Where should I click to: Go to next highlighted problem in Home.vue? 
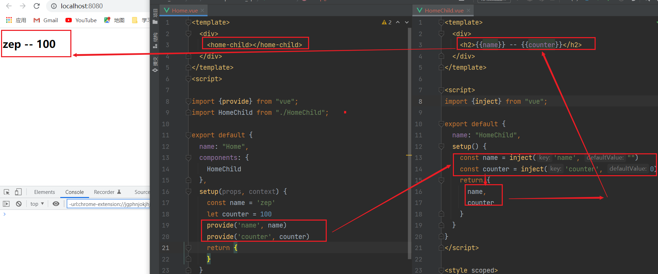coord(407,22)
